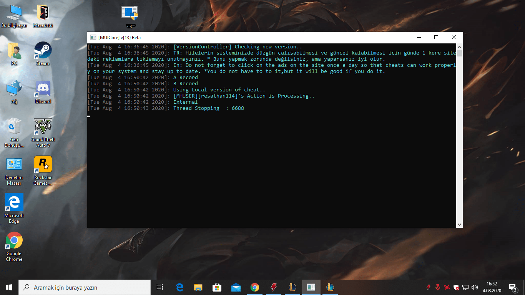Minimize the MUICore console window
The image size is (525, 295).
click(419, 37)
